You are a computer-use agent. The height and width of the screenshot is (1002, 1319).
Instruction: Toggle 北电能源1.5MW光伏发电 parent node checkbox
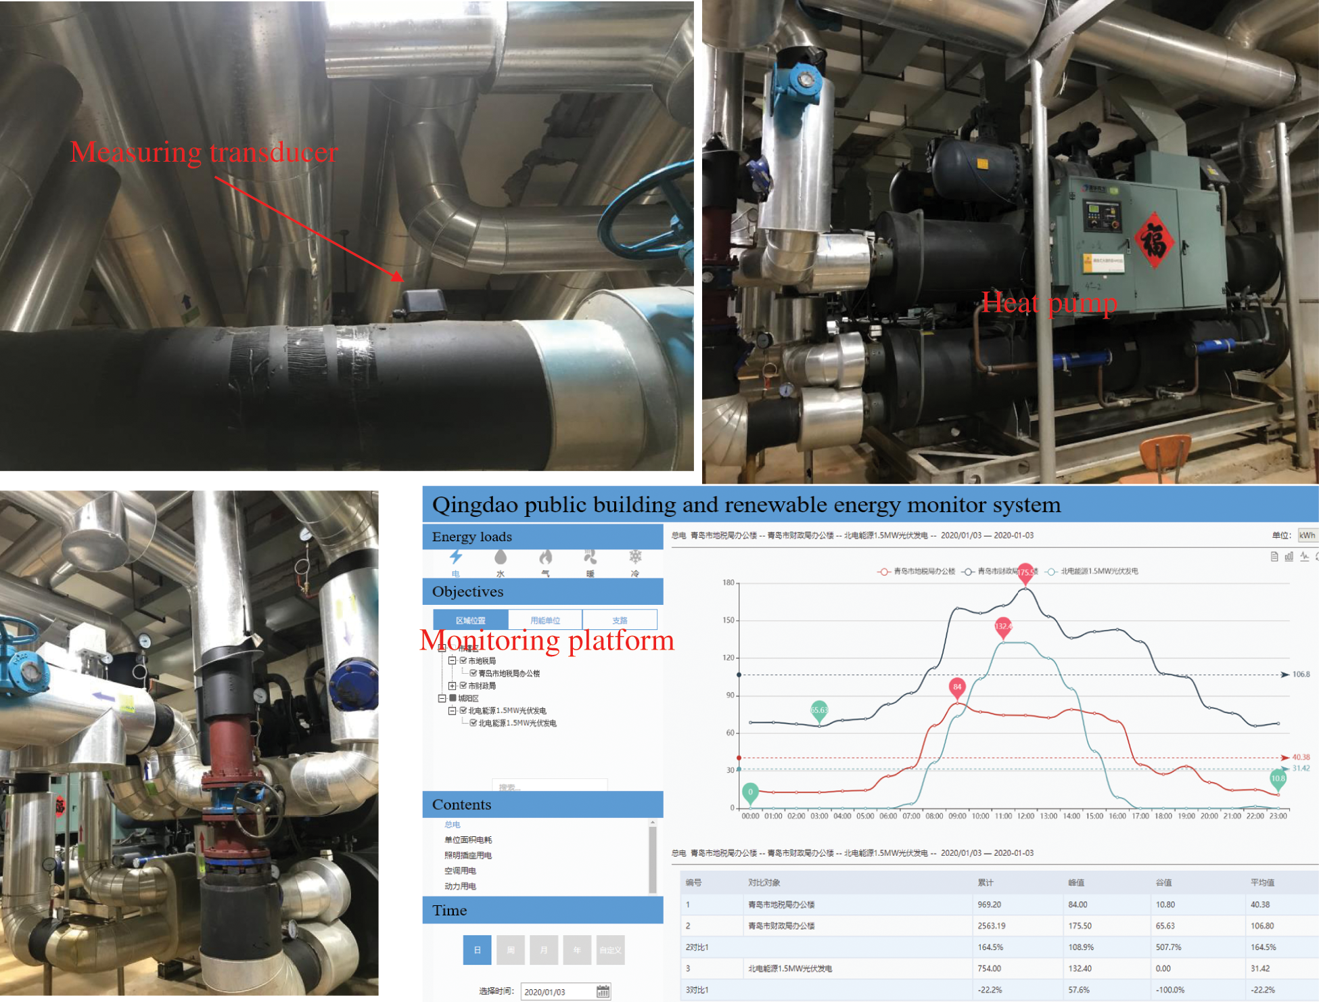click(x=463, y=710)
